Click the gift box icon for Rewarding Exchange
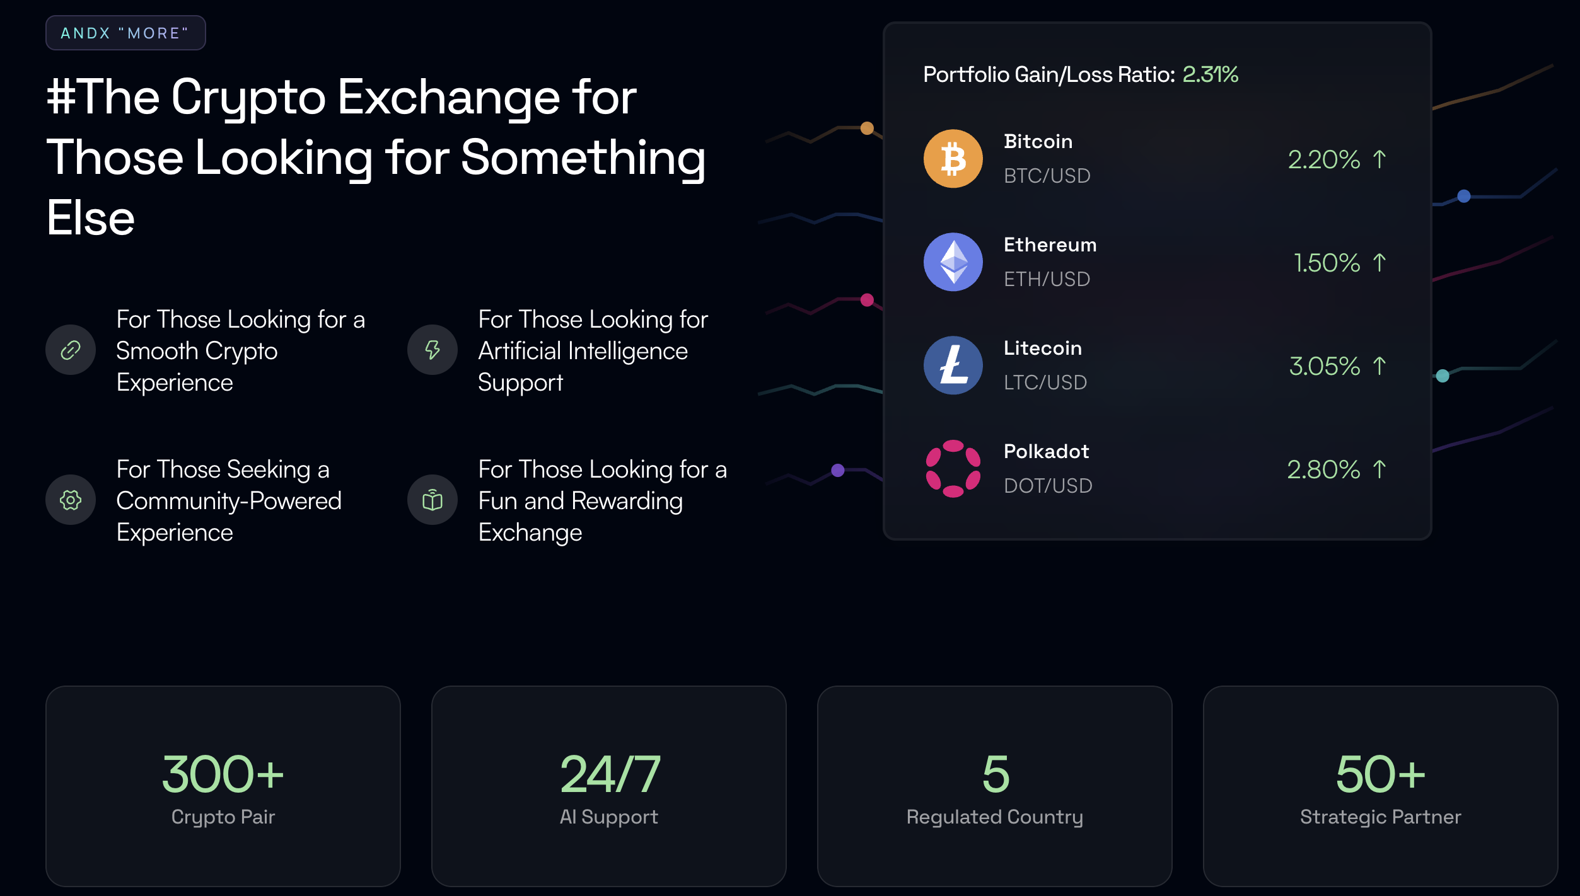The width and height of the screenshot is (1580, 896). pos(433,500)
